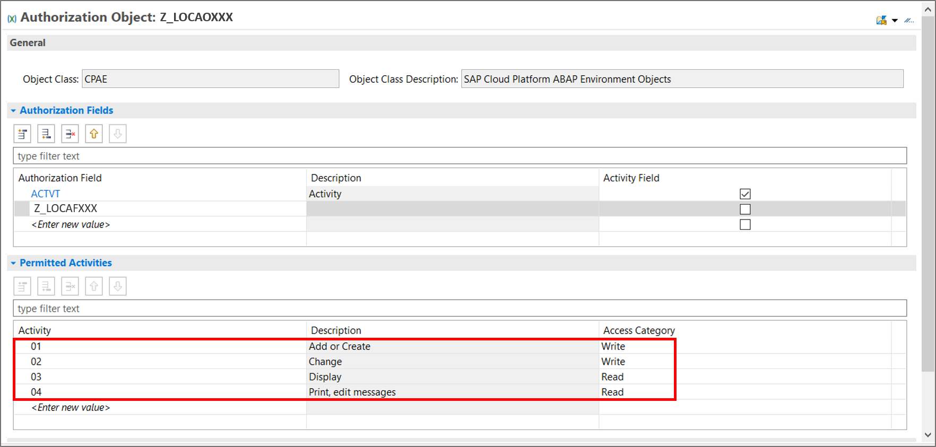Click Description column header in Permitted Activities table
The height and width of the screenshot is (447, 936).
pos(453,330)
